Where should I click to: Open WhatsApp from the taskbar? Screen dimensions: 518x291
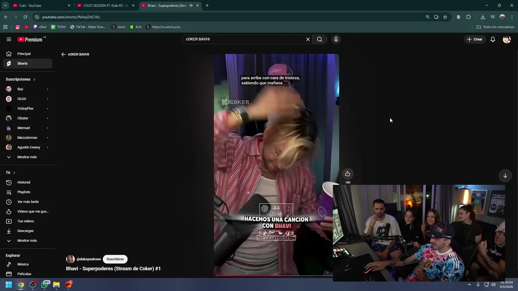point(45,285)
